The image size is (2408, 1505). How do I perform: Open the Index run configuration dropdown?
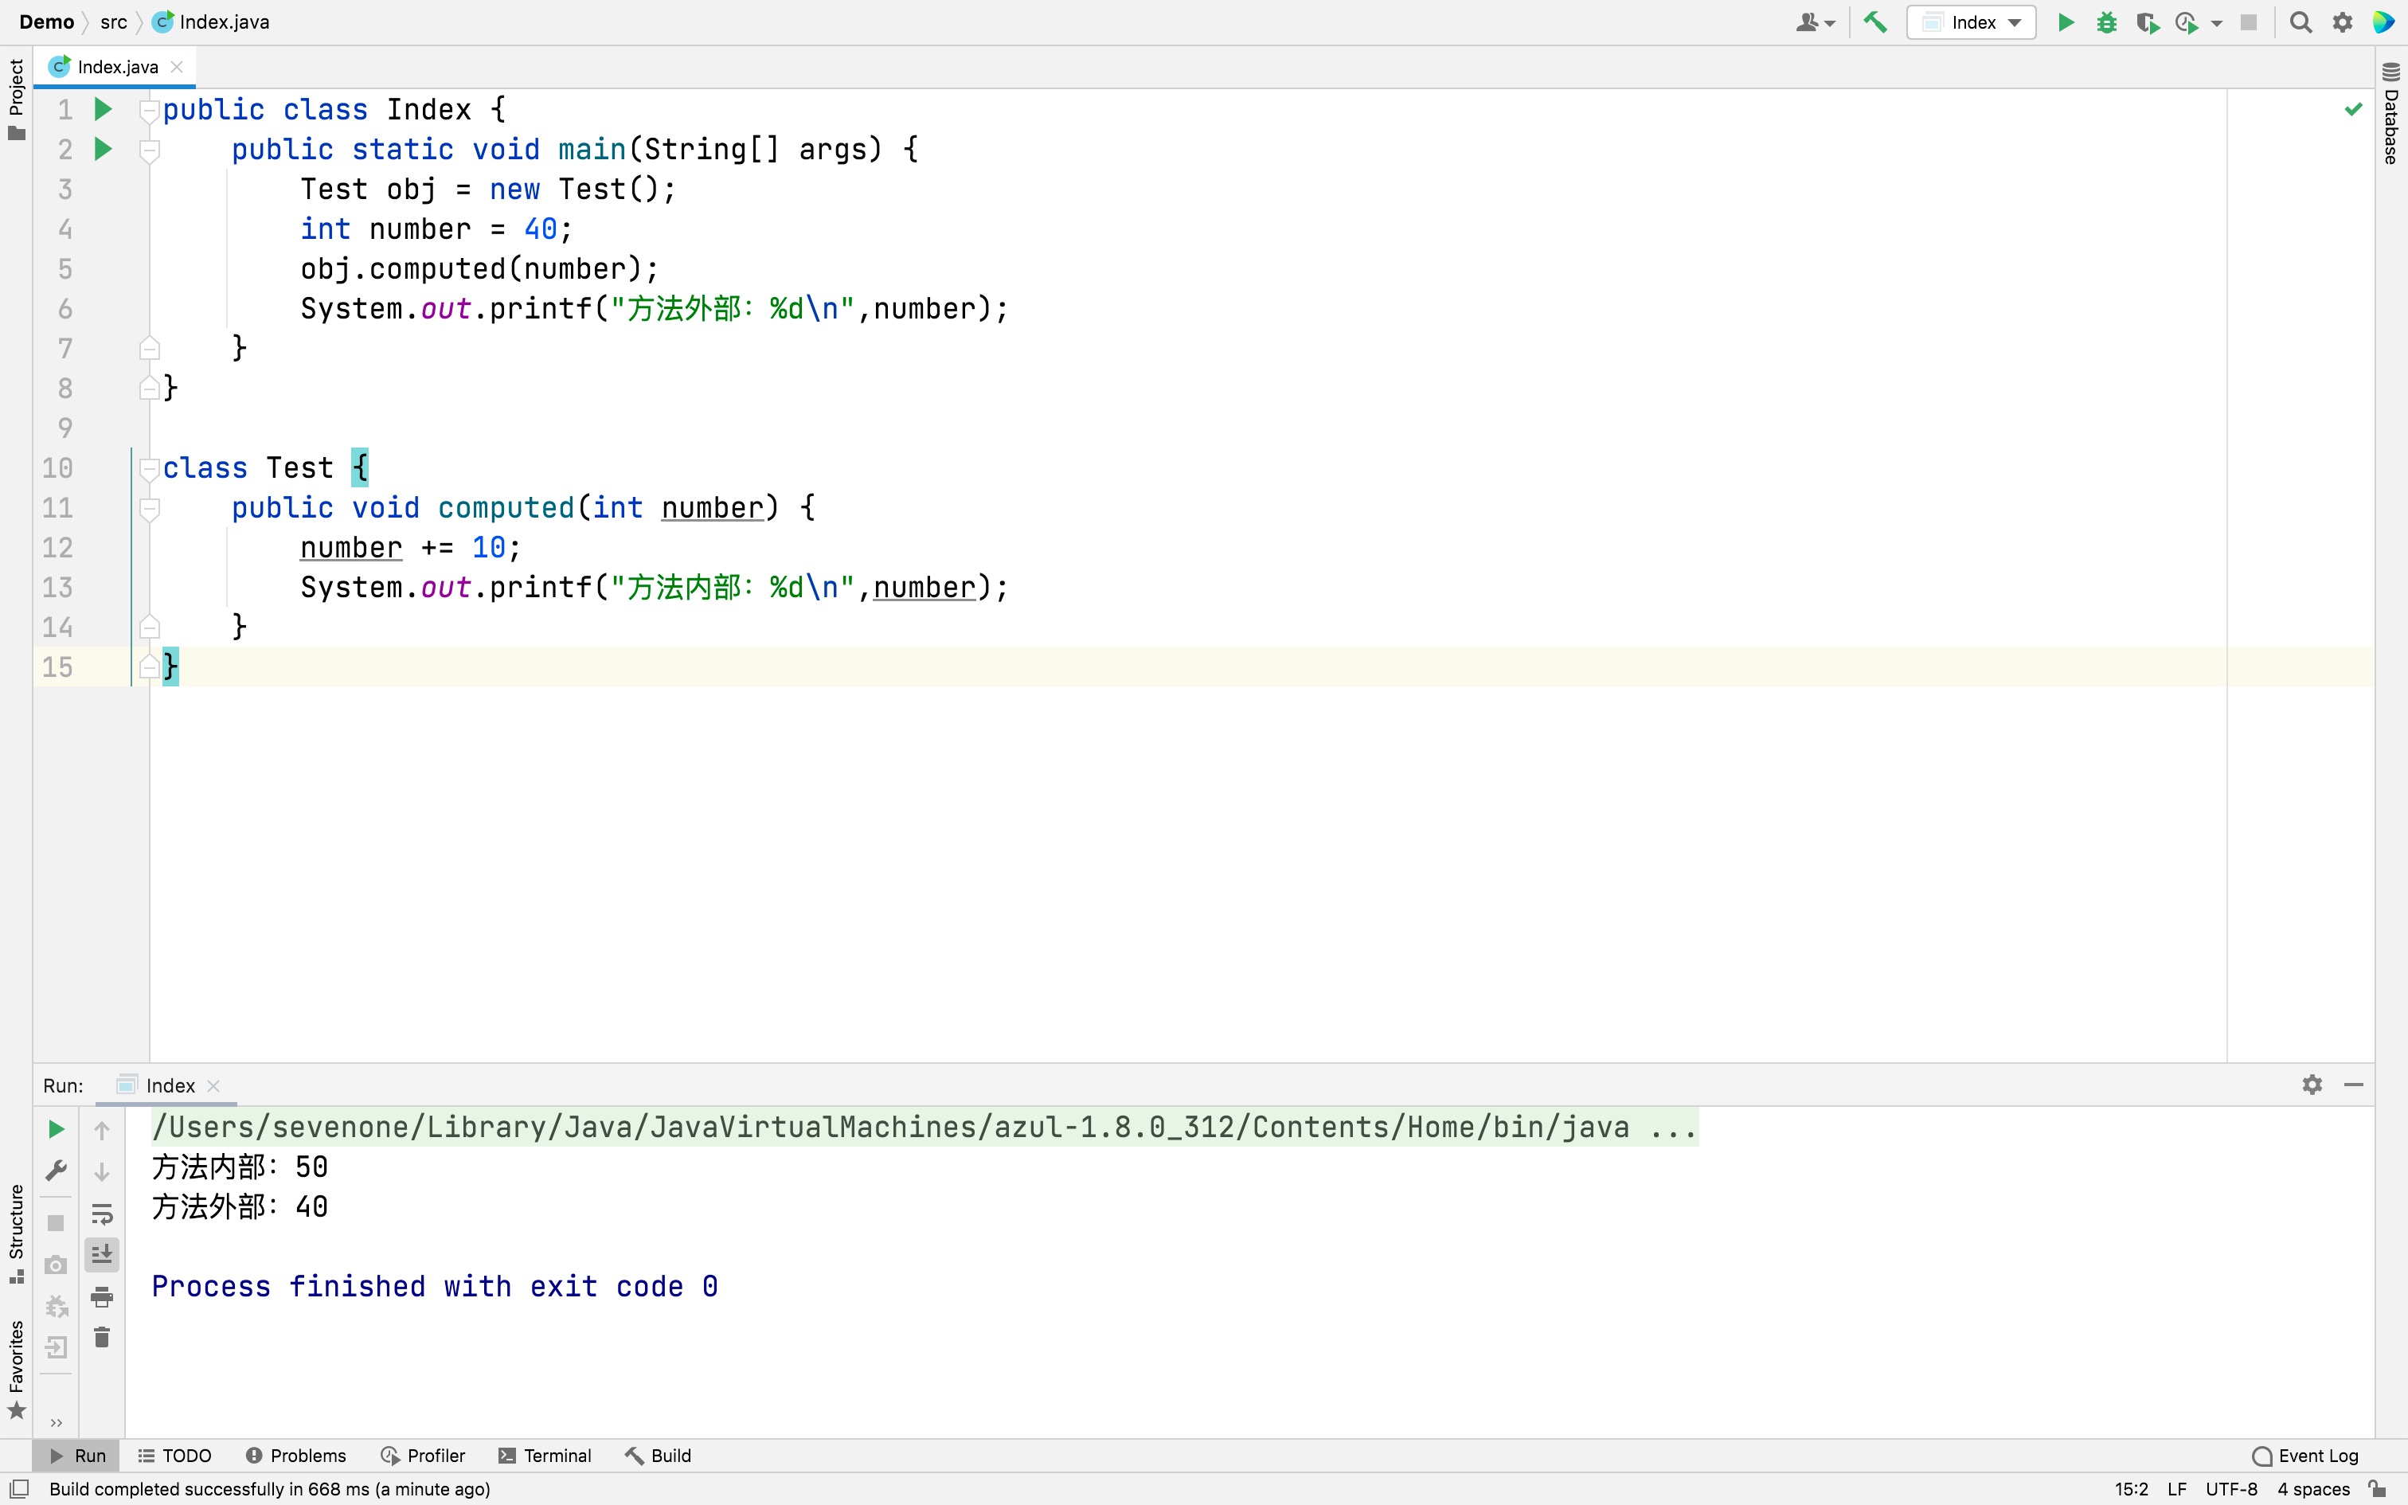[1970, 22]
